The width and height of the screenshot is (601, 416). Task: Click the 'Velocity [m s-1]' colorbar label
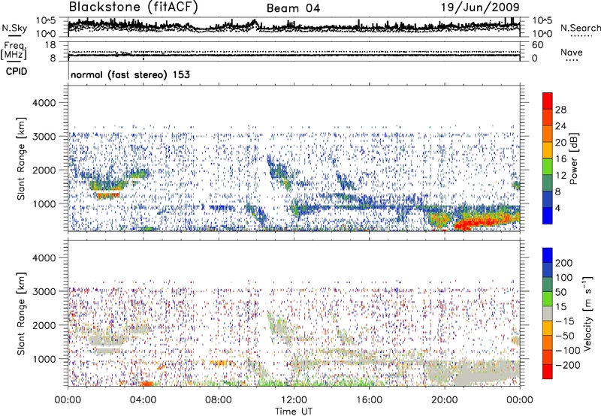tap(587, 313)
